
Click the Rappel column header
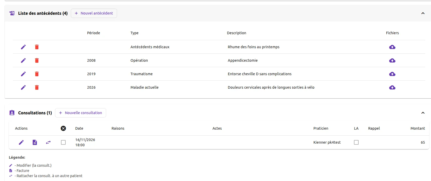tap(374, 128)
